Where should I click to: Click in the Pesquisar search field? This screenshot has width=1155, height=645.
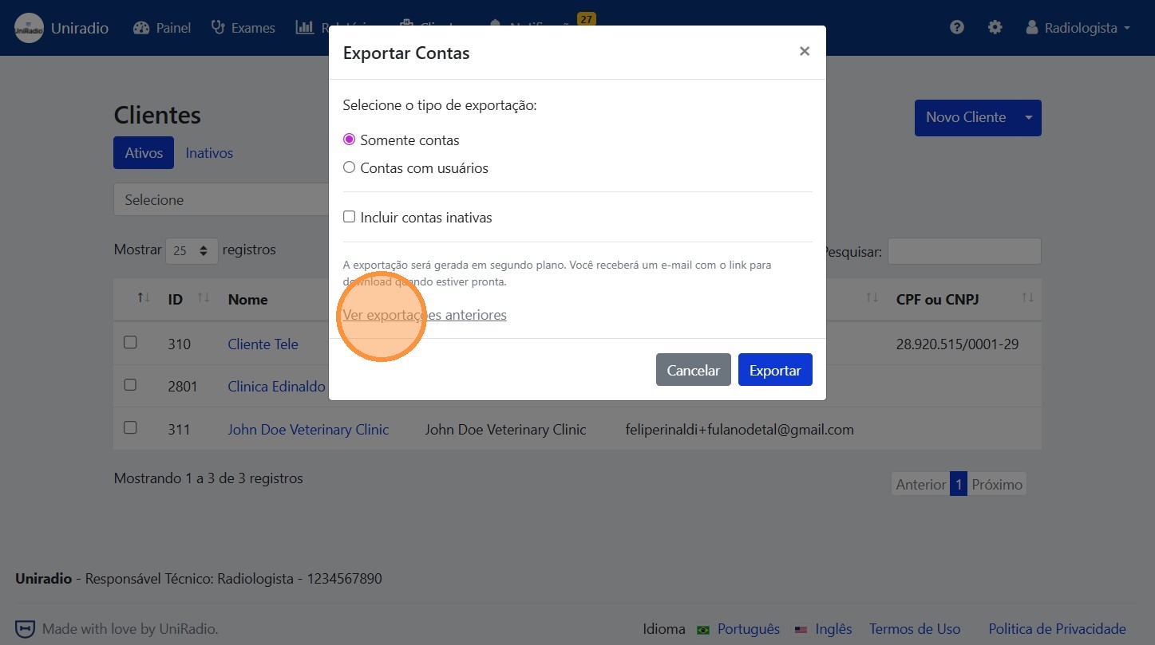(x=963, y=251)
